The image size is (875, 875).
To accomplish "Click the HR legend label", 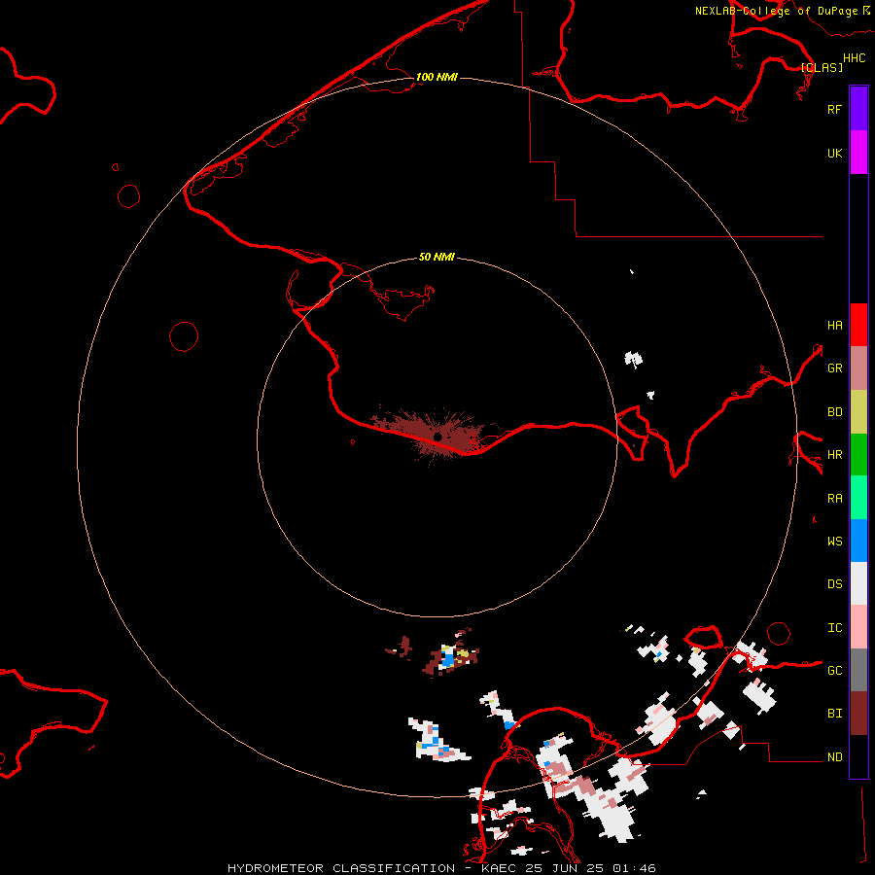I will 834,455.
